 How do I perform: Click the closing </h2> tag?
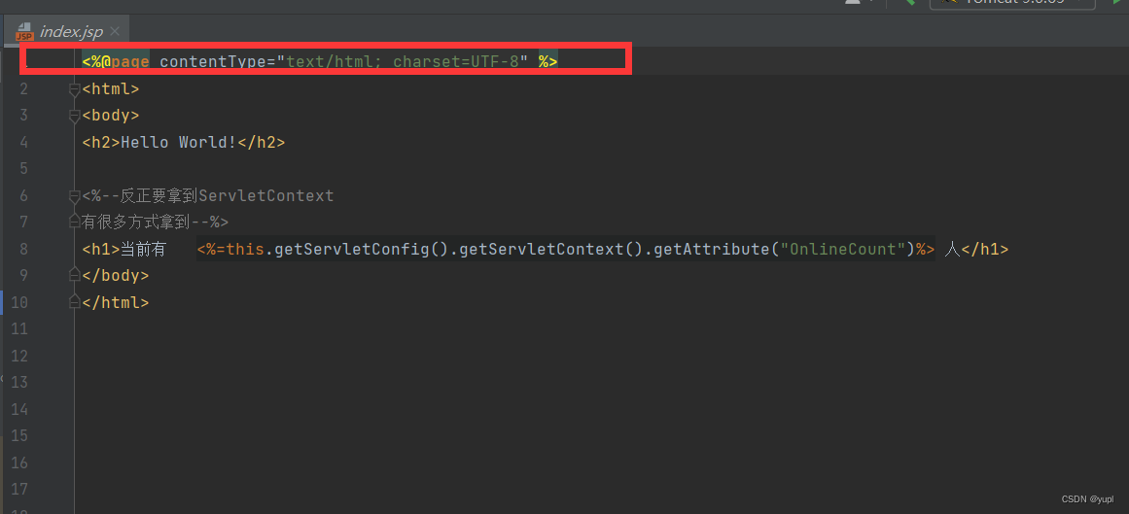[262, 143]
